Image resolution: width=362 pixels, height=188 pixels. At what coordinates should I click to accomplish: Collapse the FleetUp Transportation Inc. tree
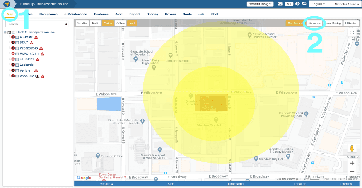click(x=5, y=32)
